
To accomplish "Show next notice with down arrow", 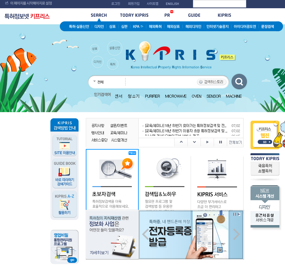I will point(194,142).
